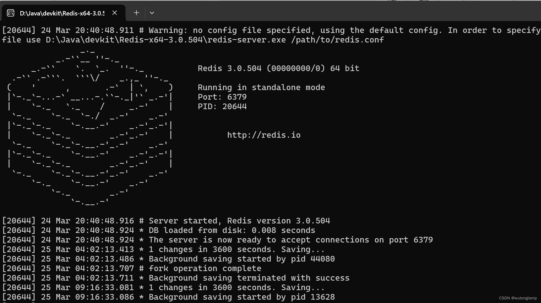Click the 'PID: 20644' text

(222, 107)
